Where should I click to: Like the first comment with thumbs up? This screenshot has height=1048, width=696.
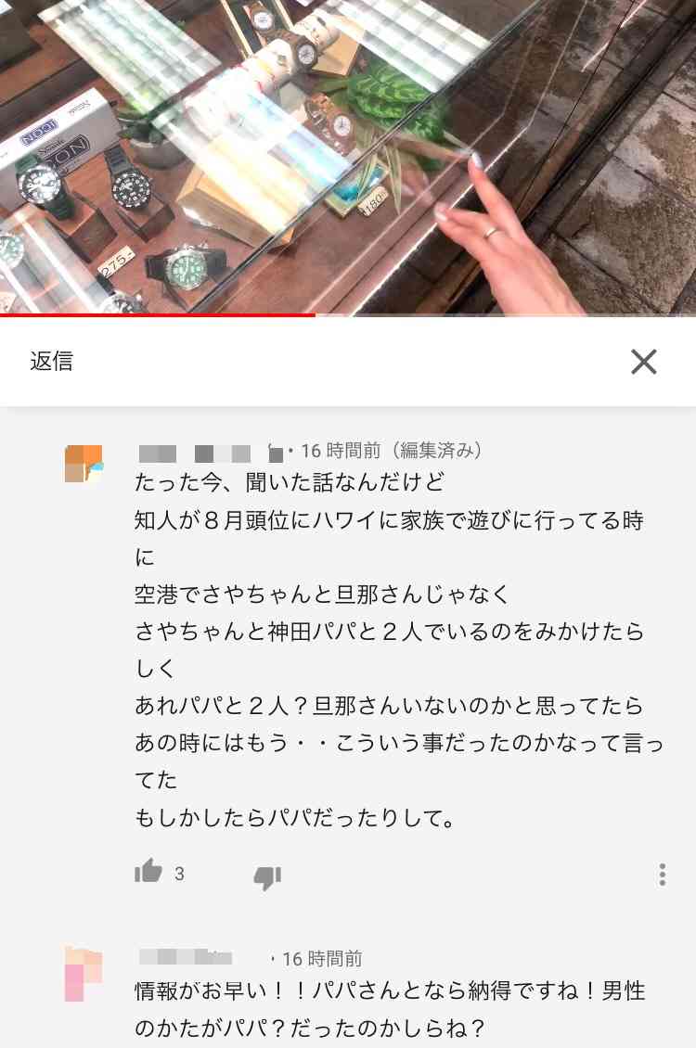click(148, 871)
